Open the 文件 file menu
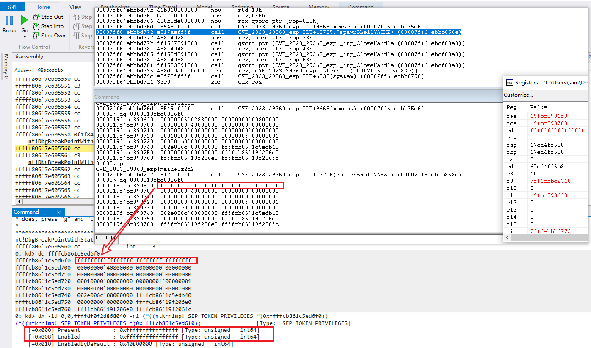 pos(13,7)
